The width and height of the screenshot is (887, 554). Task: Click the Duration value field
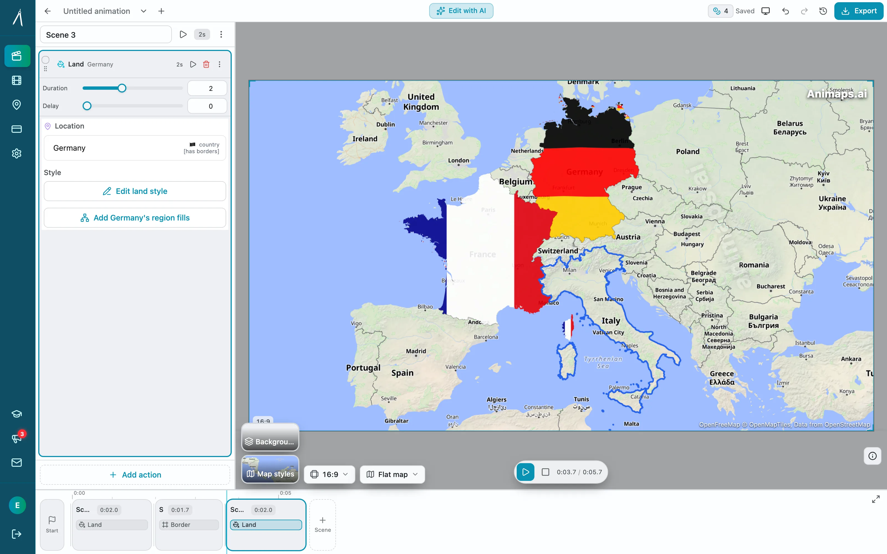tap(207, 88)
